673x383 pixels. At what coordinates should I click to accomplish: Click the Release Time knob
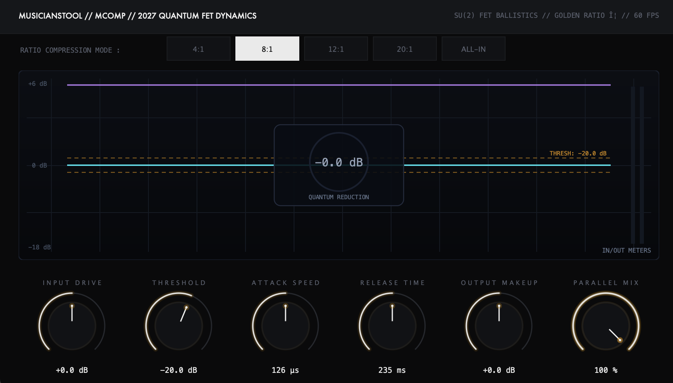click(392, 326)
